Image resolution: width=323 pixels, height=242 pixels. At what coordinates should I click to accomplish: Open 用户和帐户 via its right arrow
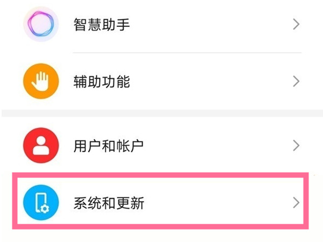click(x=296, y=145)
